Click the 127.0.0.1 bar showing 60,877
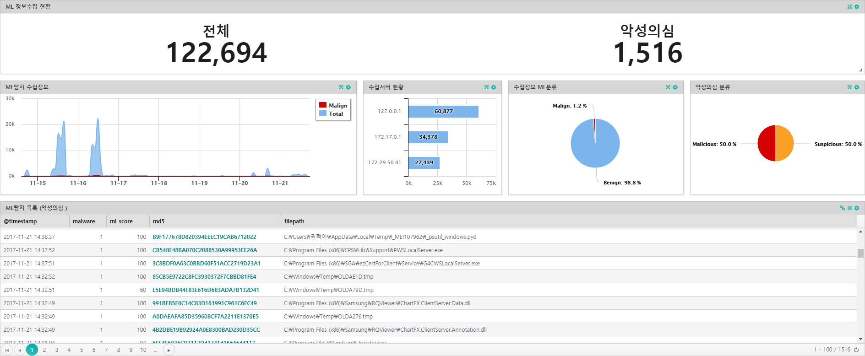The image size is (865, 356). click(443, 112)
